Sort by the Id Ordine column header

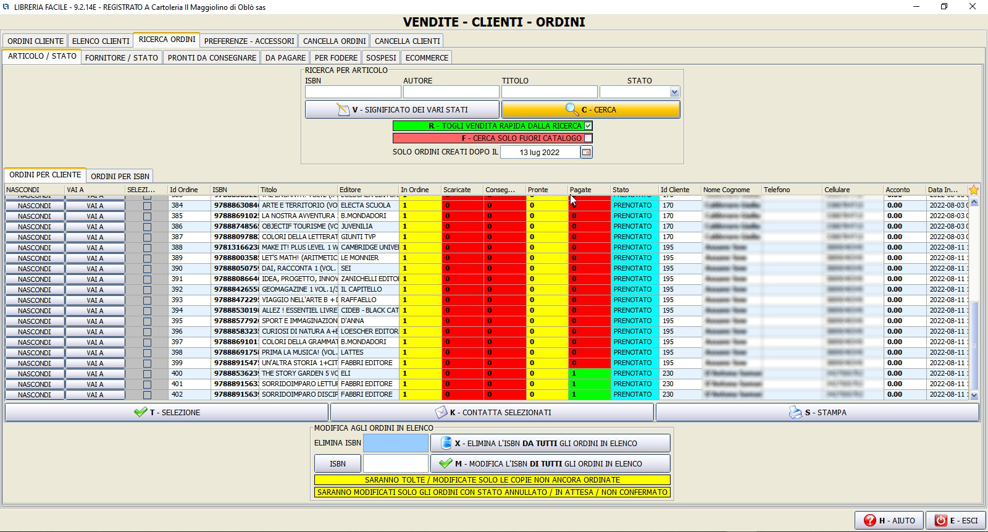189,190
